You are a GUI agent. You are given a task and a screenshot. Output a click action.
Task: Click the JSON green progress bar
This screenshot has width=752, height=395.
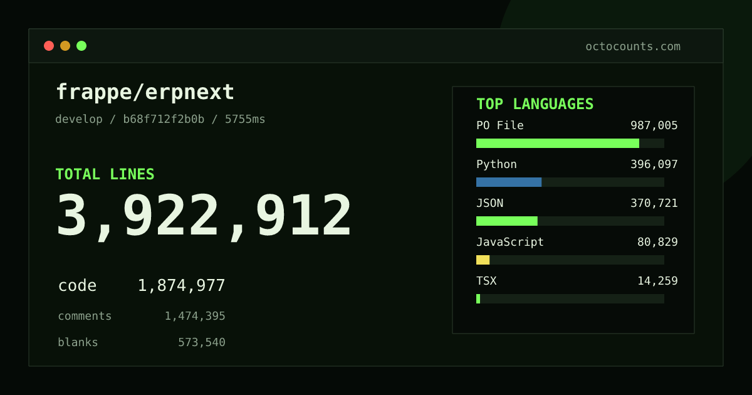click(x=507, y=221)
